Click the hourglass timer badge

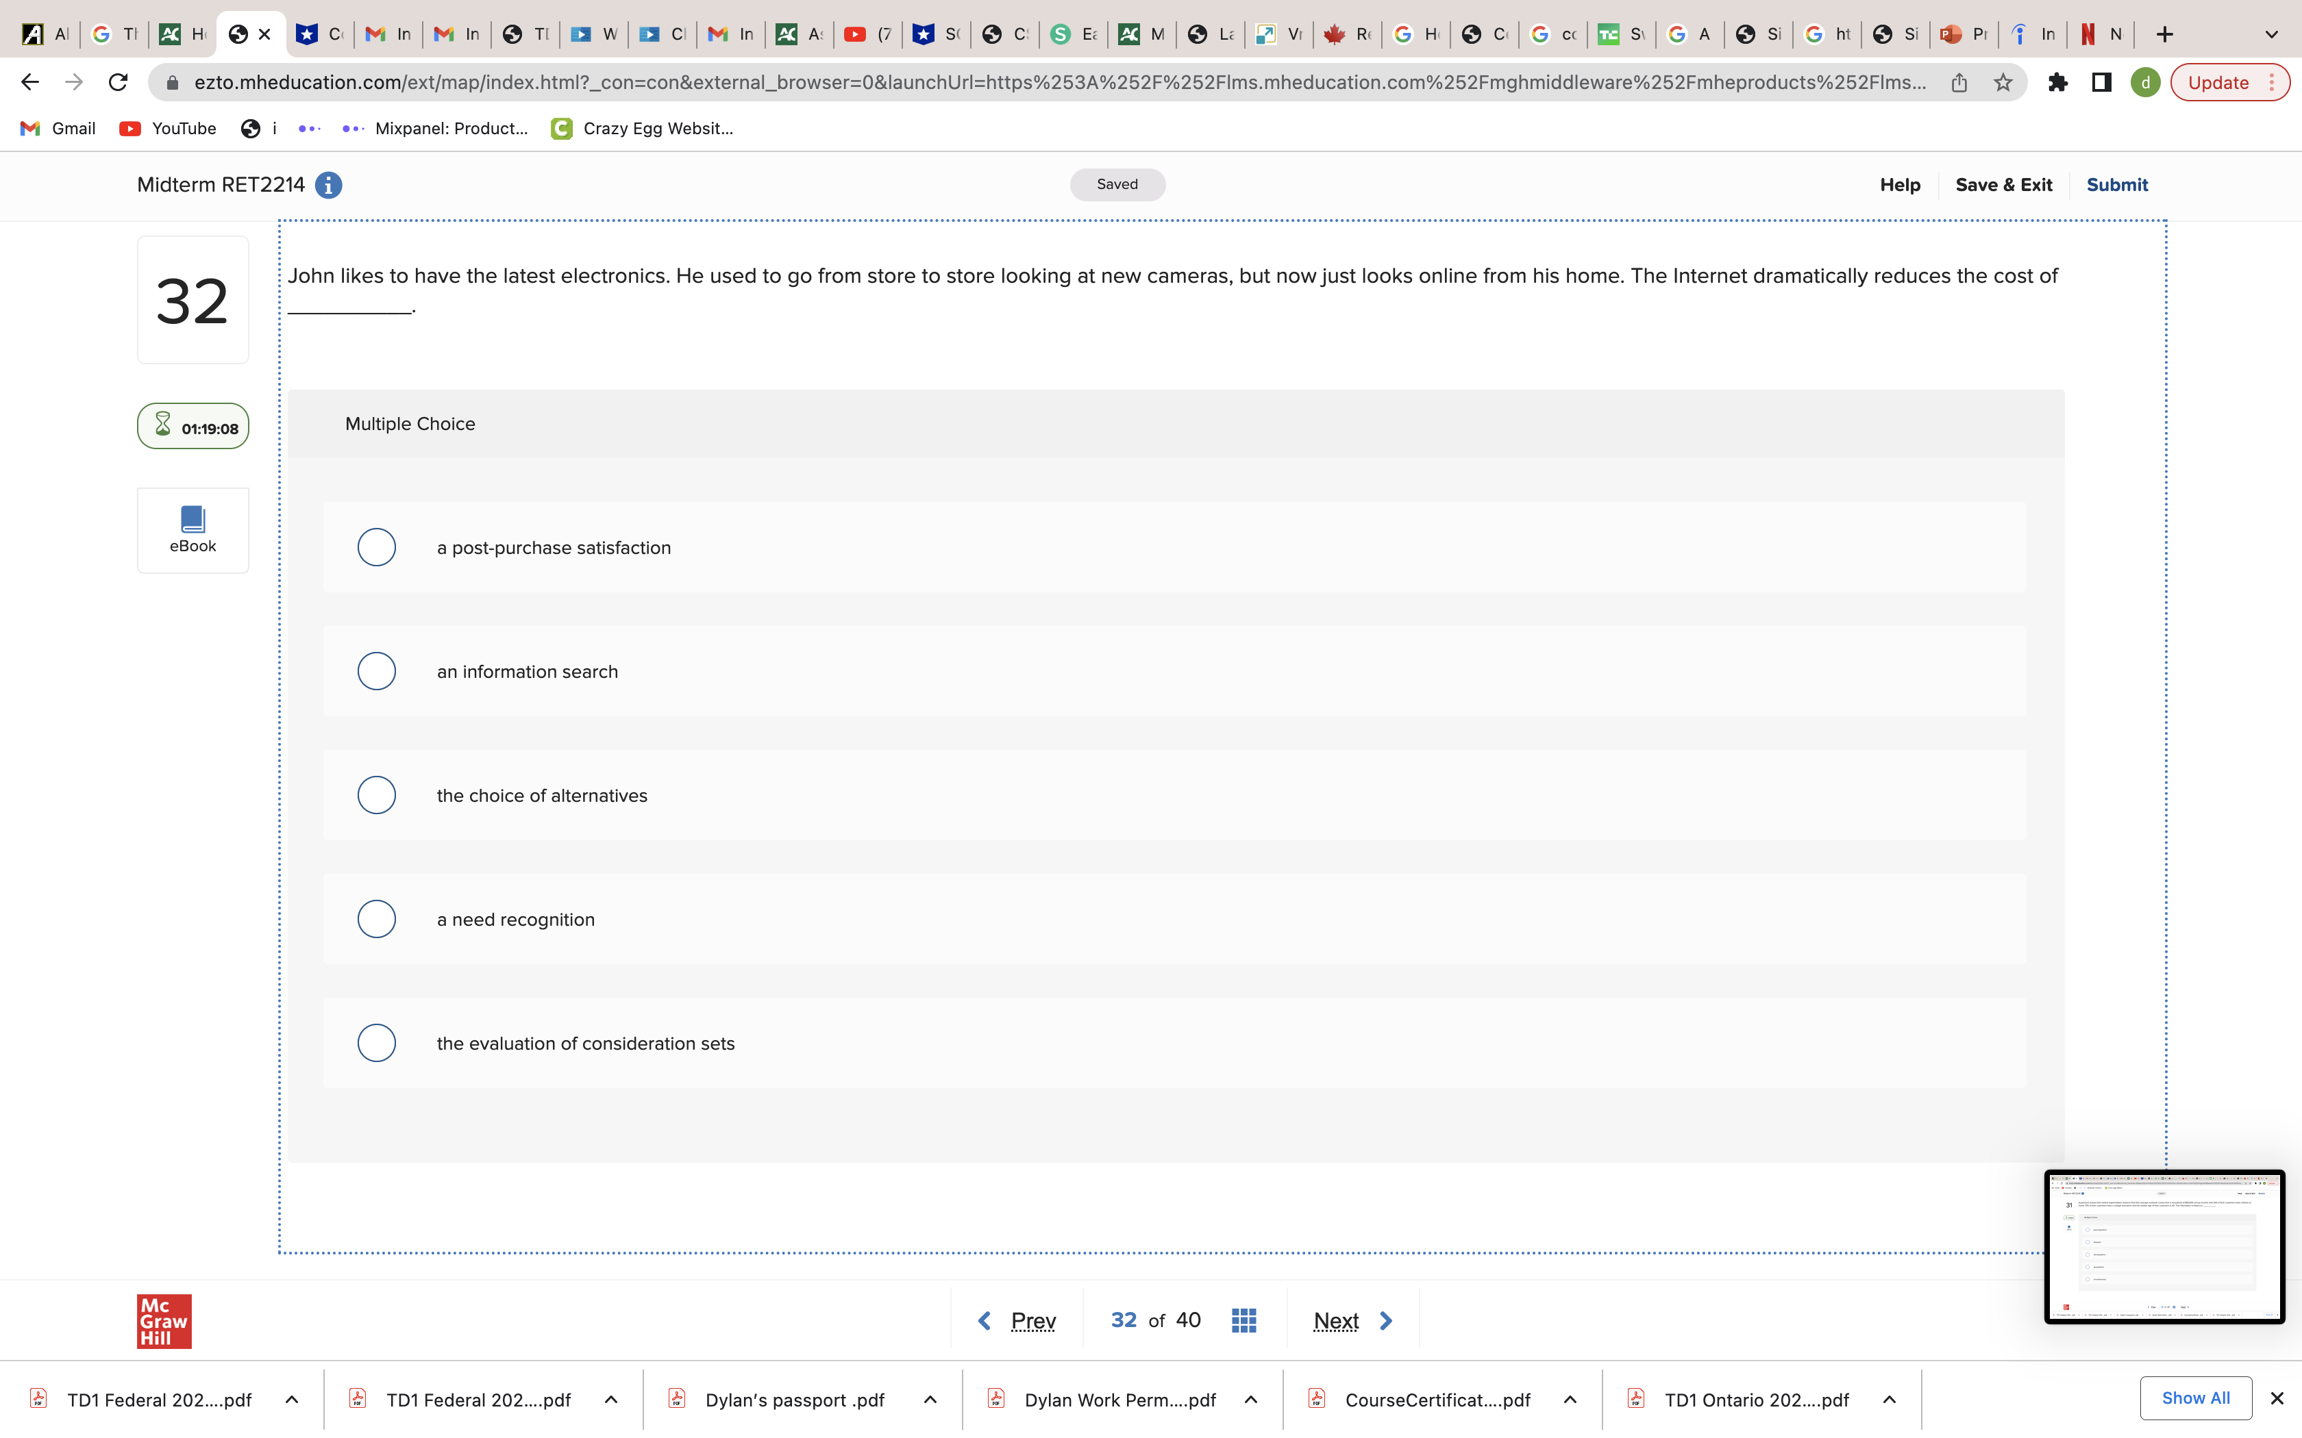193,427
